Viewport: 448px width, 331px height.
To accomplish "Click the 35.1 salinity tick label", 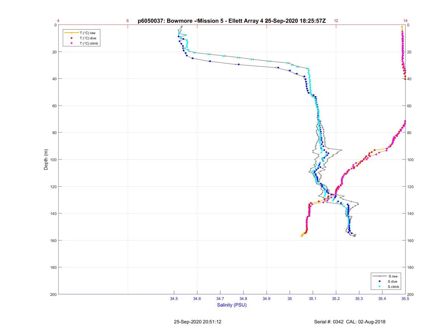I will (x=313, y=298).
